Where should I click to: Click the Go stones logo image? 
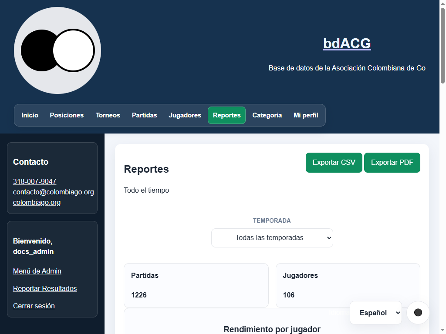coord(57,50)
